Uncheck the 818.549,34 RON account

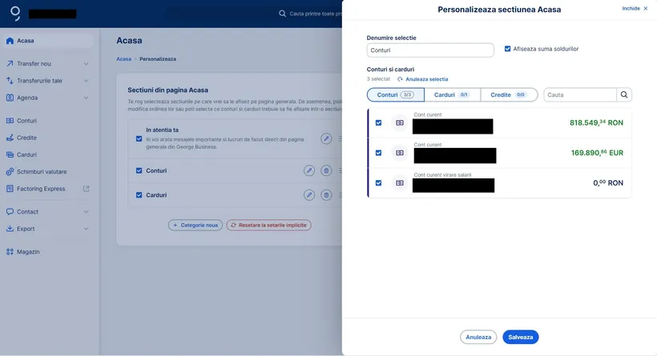pyautogui.click(x=378, y=122)
